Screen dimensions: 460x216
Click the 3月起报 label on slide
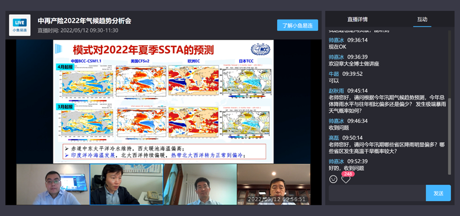[x=65, y=106]
